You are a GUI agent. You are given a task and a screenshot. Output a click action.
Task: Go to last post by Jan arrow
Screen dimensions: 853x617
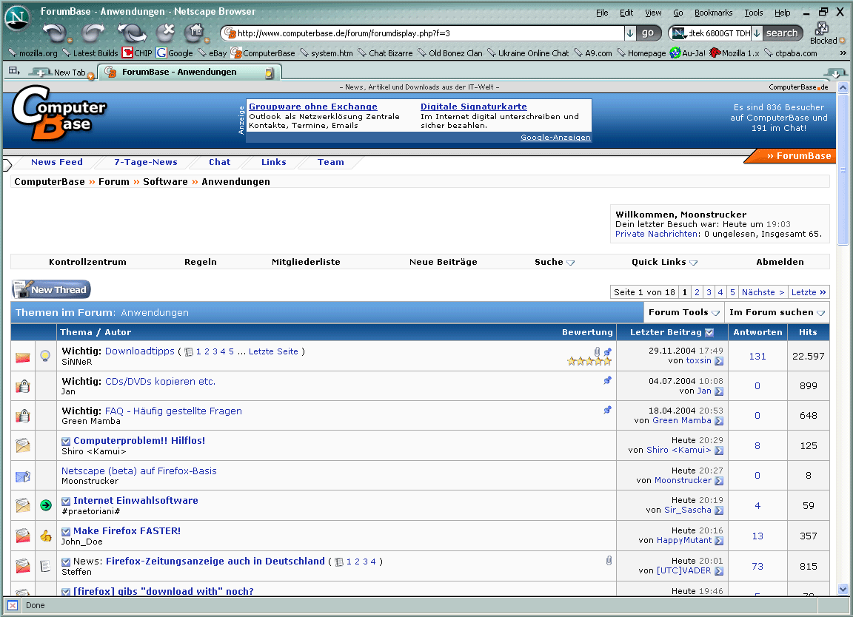point(719,391)
